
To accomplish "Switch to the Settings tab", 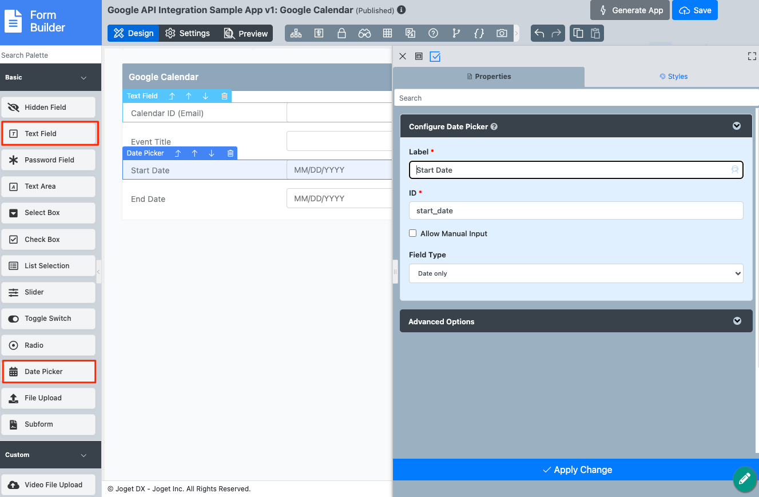I will (188, 33).
